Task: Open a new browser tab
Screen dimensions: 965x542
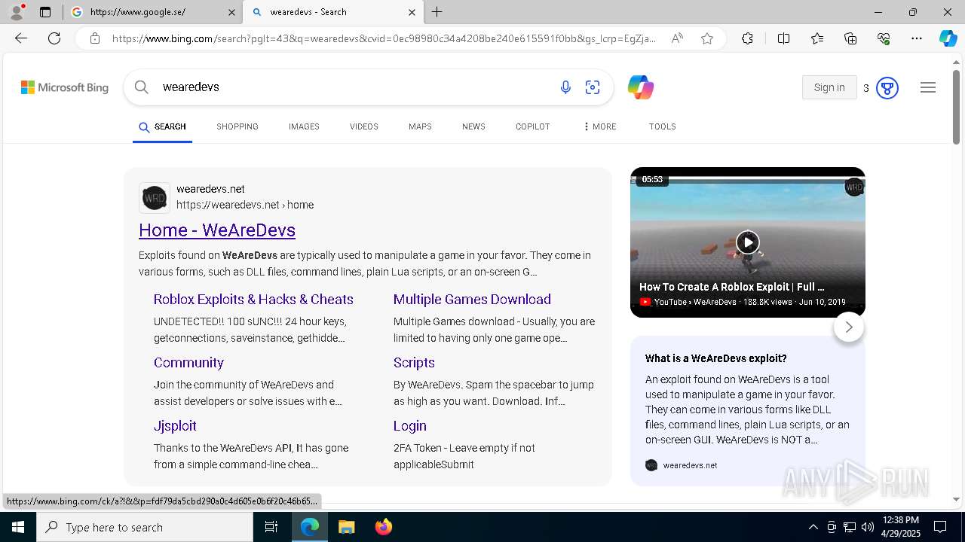Action: click(x=437, y=12)
